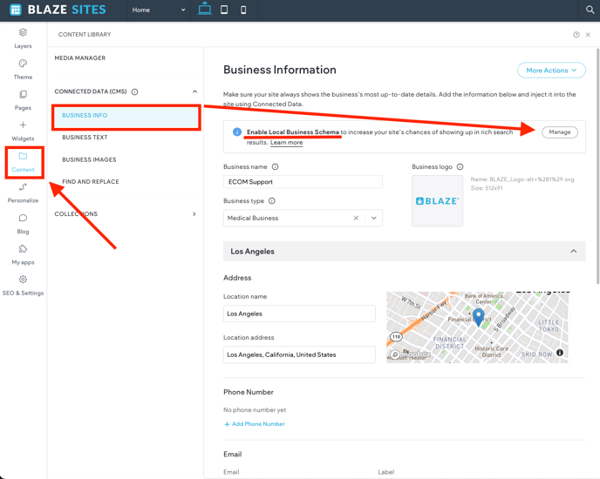Collapse the Los Angeles location section
The image size is (600, 479).
(x=573, y=252)
